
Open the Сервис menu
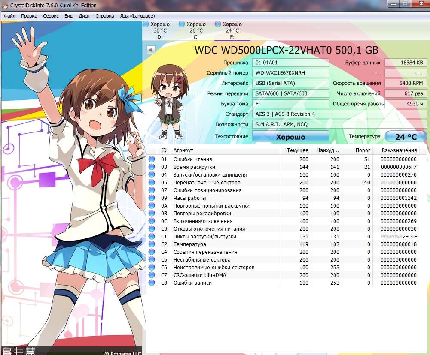click(51, 16)
